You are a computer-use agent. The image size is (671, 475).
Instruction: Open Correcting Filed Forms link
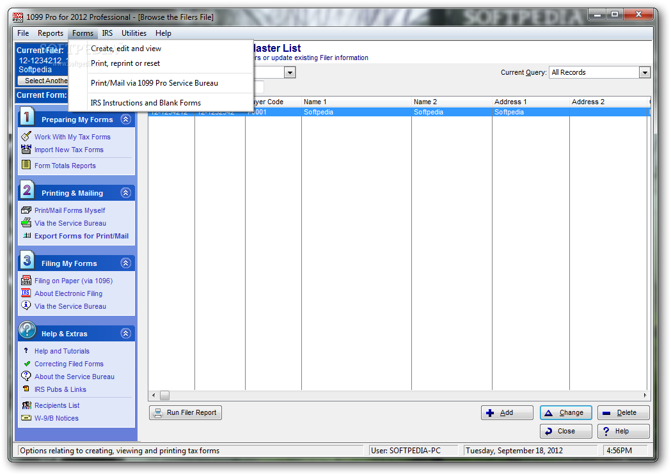point(69,364)
